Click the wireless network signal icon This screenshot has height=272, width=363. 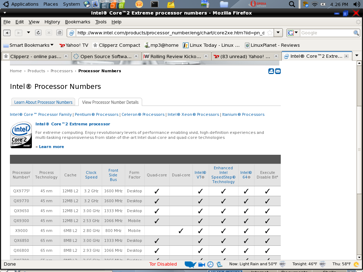pyautogui.click(x=314, y=4)
